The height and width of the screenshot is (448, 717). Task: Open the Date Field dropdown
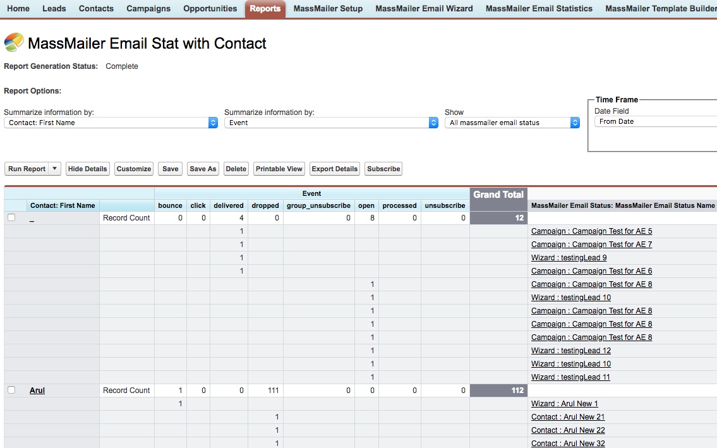(655, 121)
